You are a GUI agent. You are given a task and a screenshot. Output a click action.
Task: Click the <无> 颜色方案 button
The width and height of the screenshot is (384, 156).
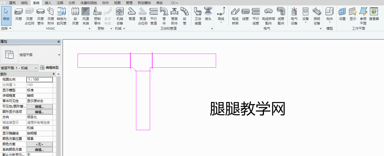[x=39, y=144]
